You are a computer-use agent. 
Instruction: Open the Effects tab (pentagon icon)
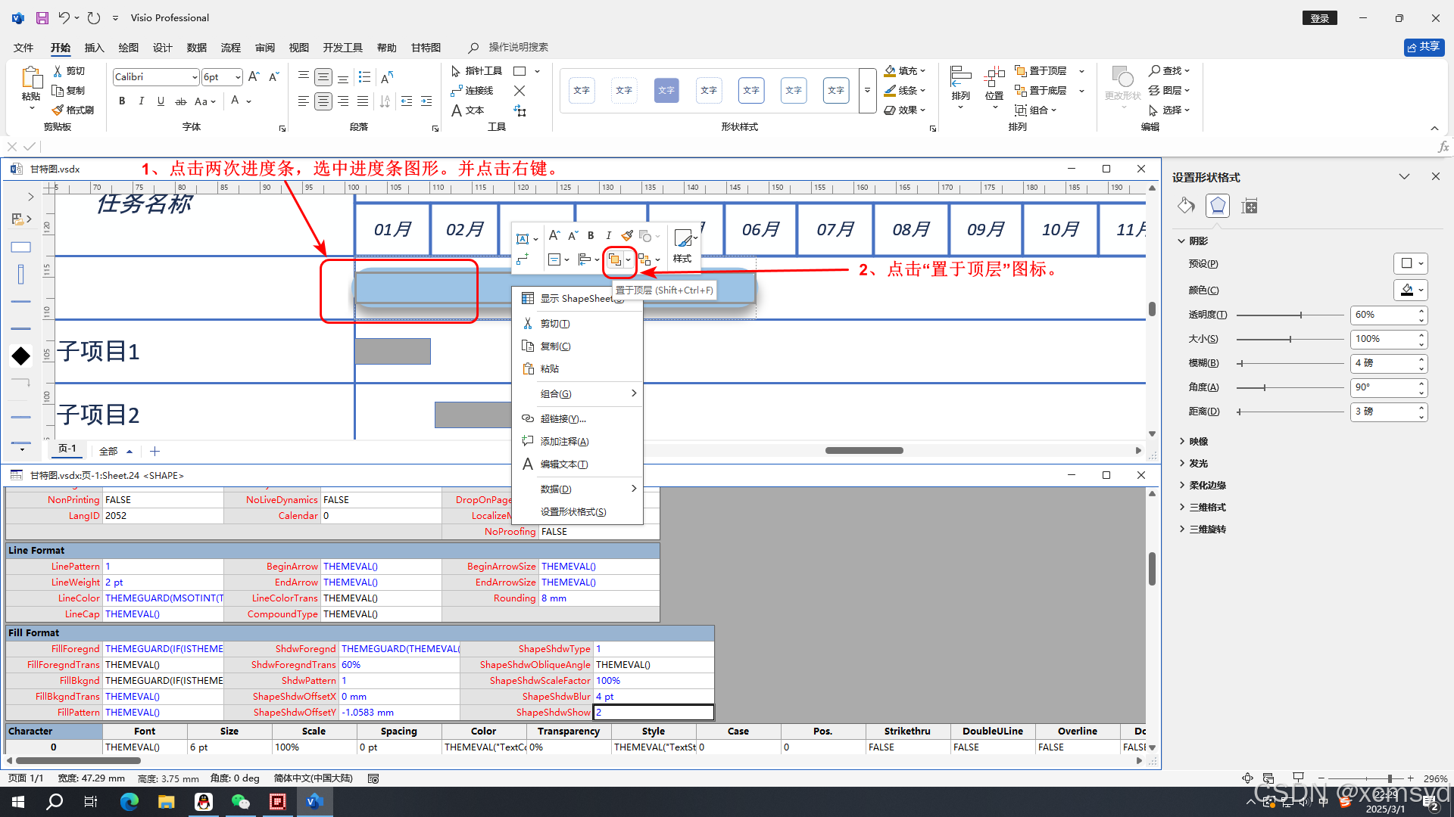click(1218, 206)
